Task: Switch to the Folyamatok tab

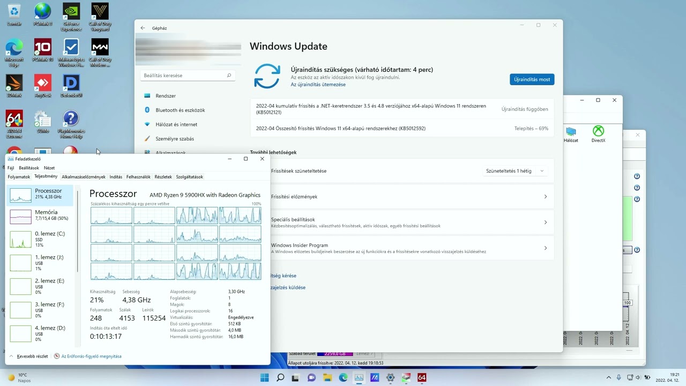Action: click(19, 177)
